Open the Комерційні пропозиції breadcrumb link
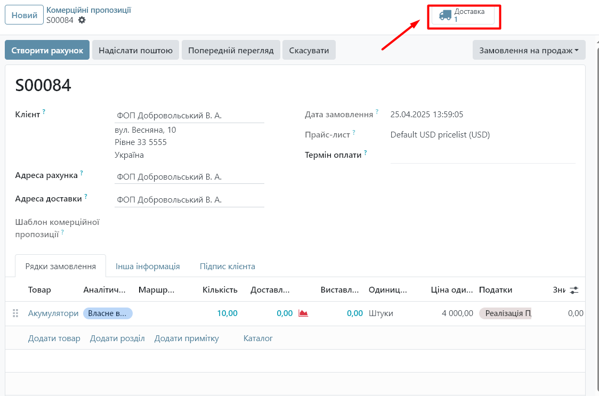This screenshot has height=396, width=599. [x=88, y=10]
